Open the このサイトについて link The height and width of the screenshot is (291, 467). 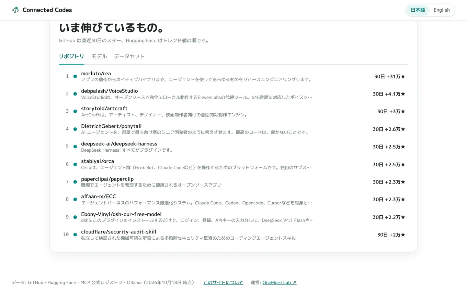pos(223,282)
